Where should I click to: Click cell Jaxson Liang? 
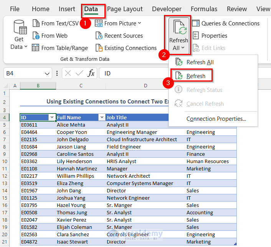point(81,147)
